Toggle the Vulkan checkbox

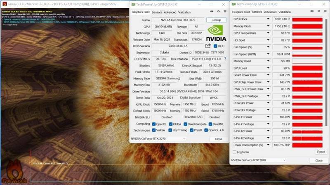tap(154, 130)
